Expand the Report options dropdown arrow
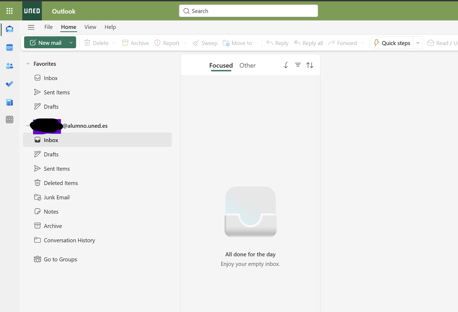Screen dimensions: 458x312 click(x=185, y=43)
